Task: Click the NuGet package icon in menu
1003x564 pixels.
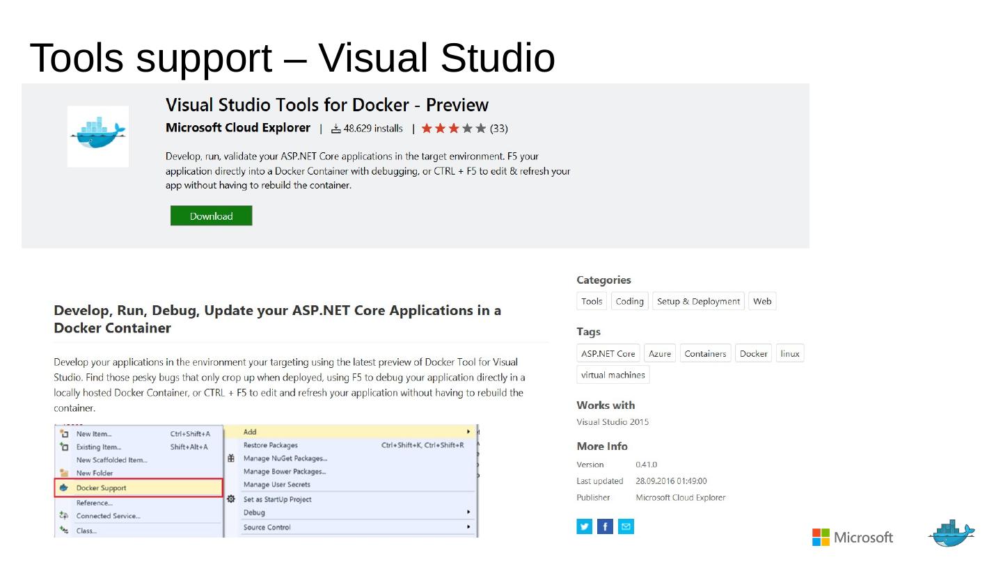Action: coord(231,458)
